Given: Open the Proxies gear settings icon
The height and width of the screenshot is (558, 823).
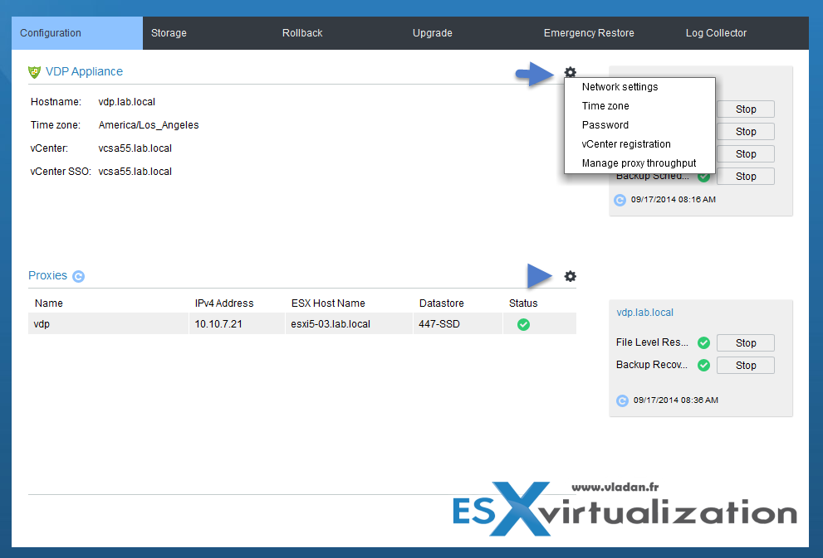Looking at the screenshot, I should tap(570, 276).
